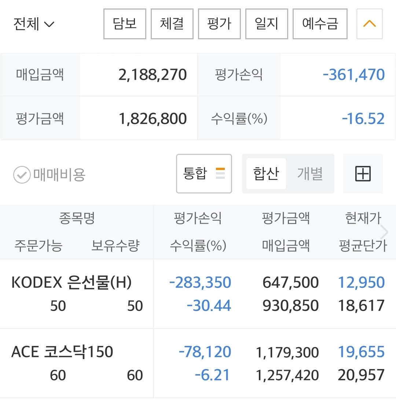Tap ACE 코스닥150 current price 19,655
396x416 pixels.
coord(361,352)
